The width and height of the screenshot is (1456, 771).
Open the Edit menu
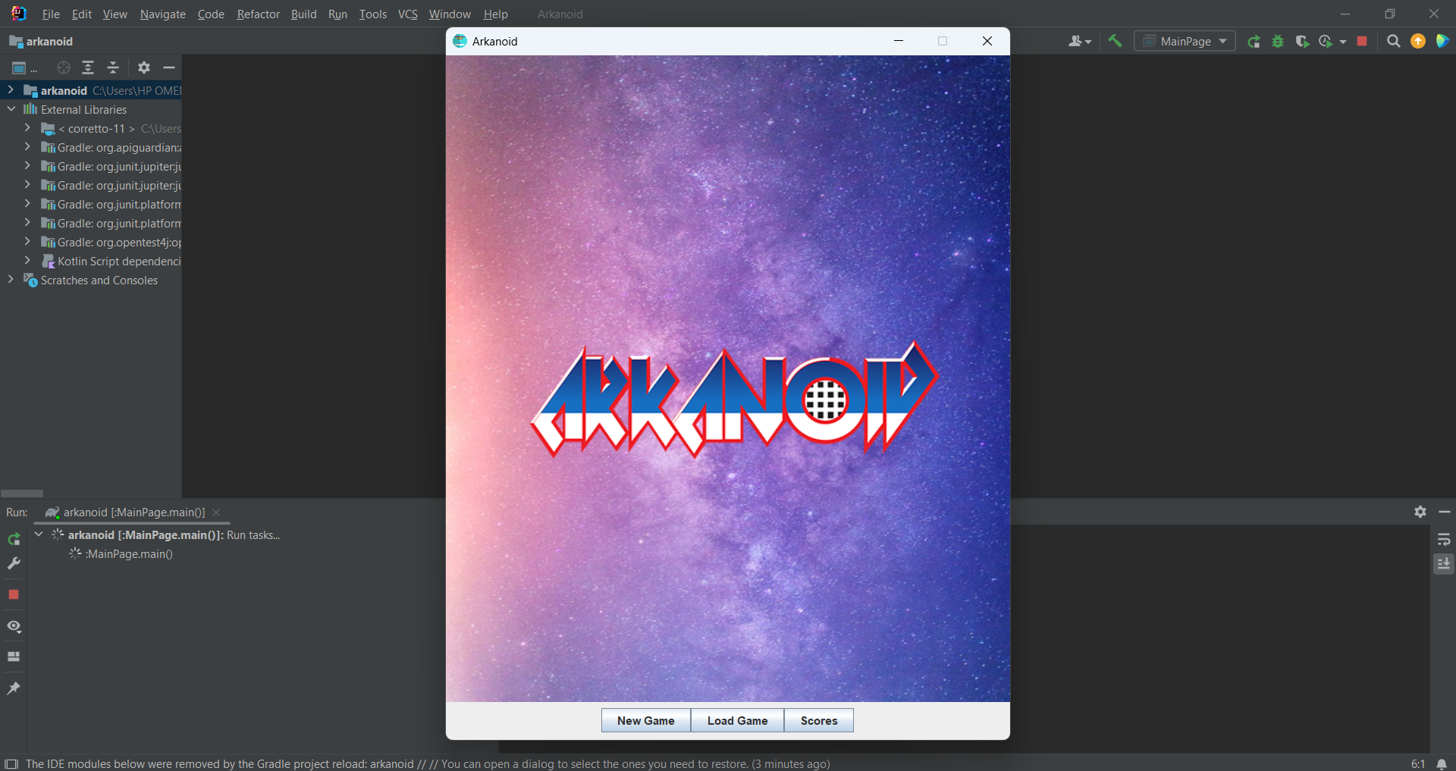(81, 14)
